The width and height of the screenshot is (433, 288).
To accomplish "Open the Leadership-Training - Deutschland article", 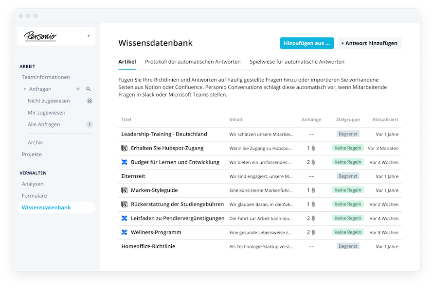I will 164,134.
